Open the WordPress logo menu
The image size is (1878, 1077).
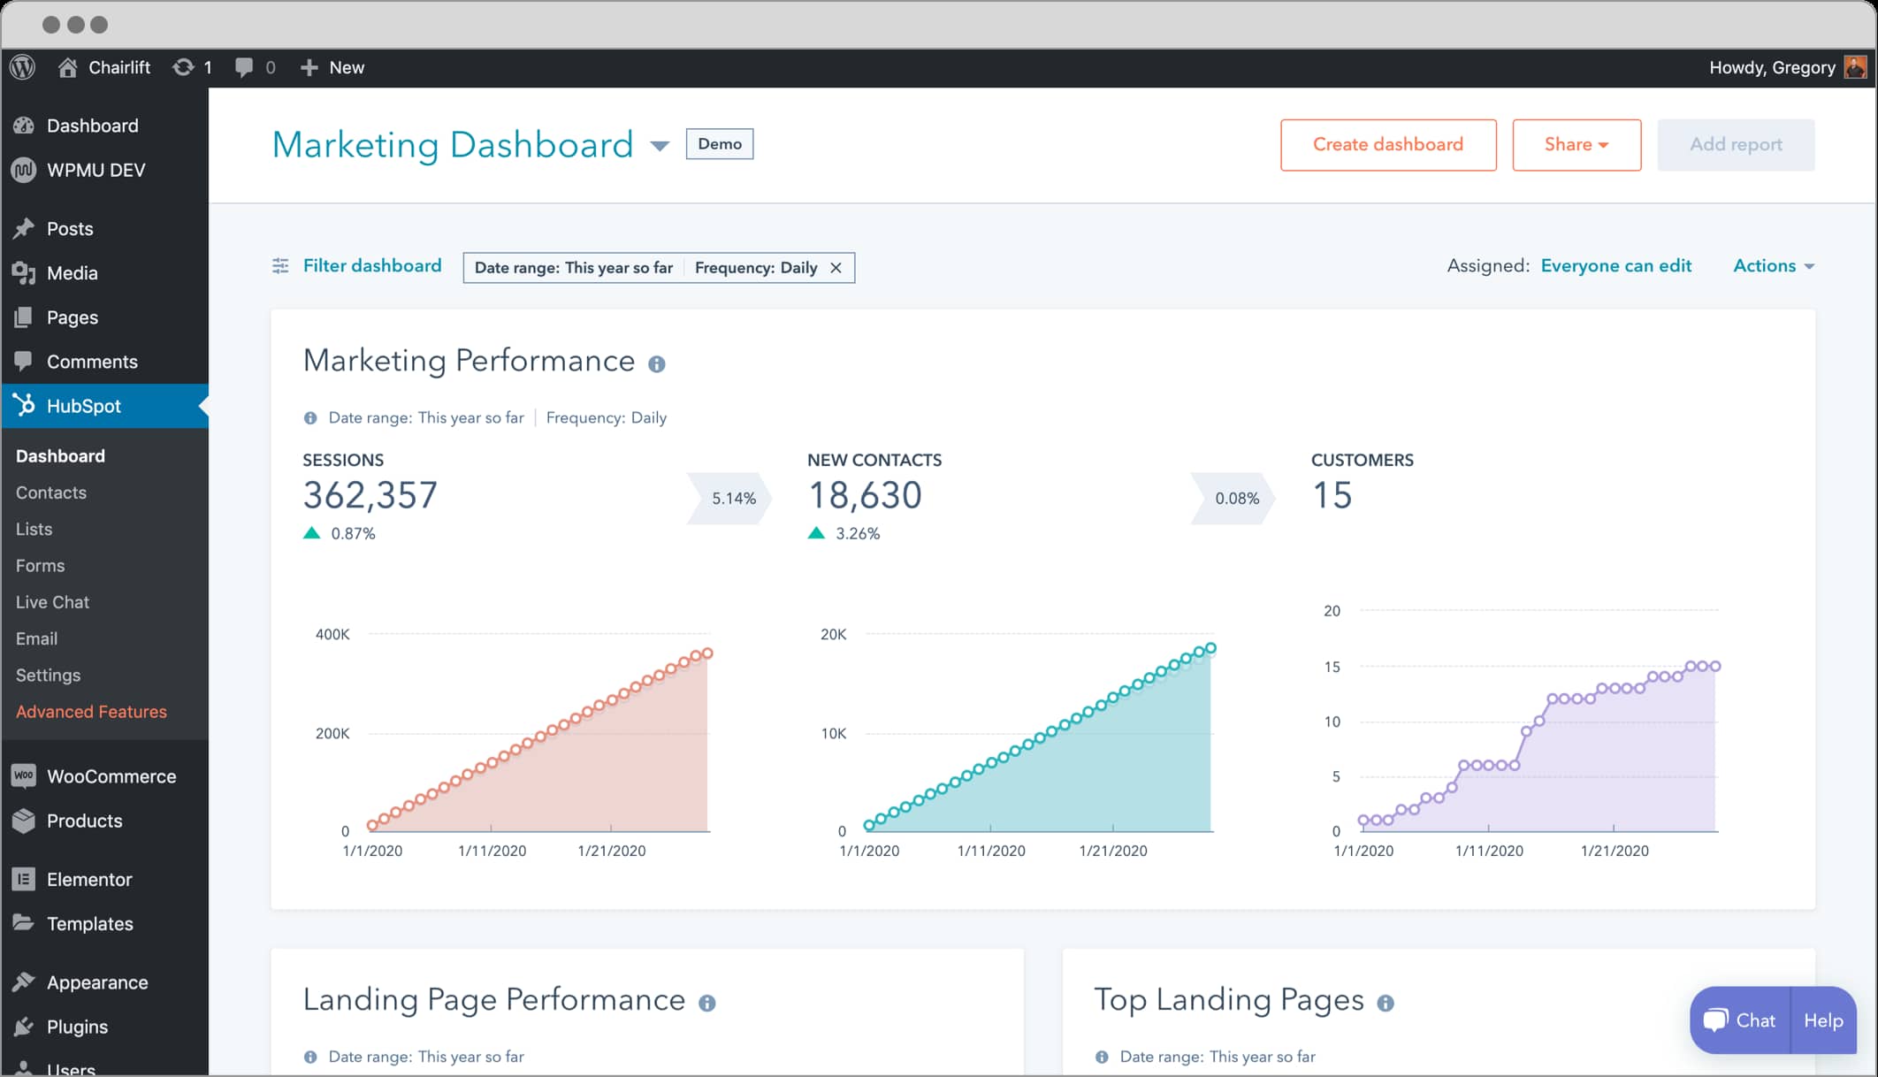pos(21,66)
